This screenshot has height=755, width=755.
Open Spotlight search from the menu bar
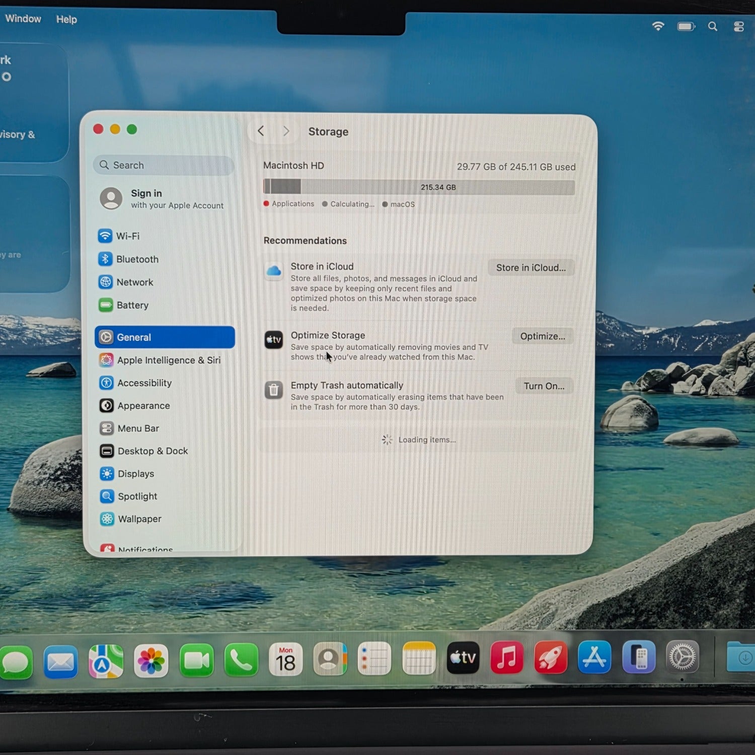(x=713, y=26)
